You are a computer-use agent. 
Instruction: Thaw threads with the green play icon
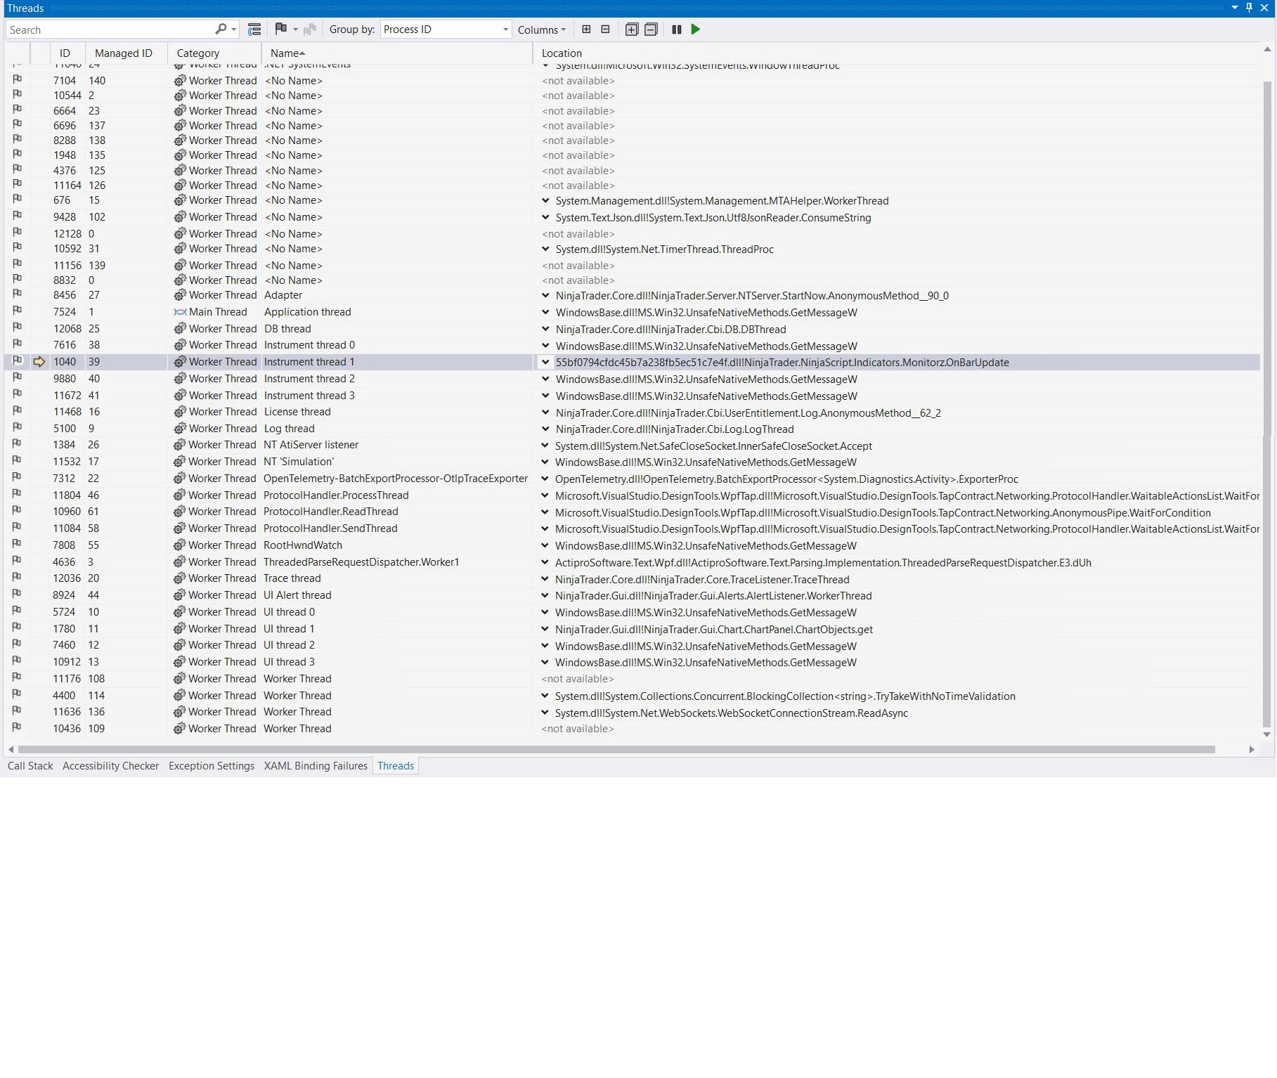click(x=696, y=30)
